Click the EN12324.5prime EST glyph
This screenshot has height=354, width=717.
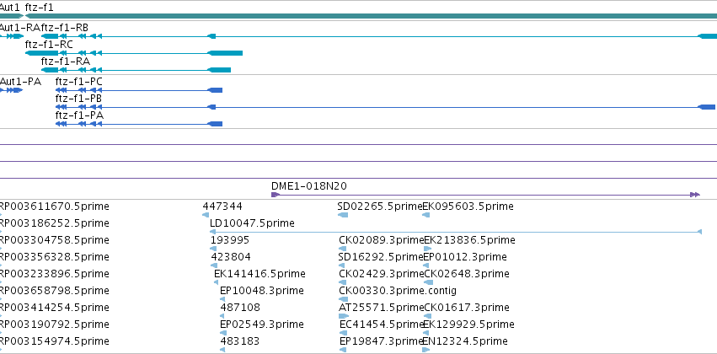tap(426, 350)
